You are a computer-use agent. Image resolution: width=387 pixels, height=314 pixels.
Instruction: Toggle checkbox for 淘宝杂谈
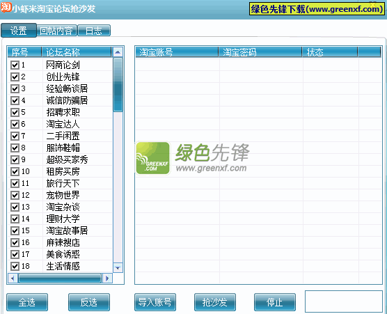15,207
